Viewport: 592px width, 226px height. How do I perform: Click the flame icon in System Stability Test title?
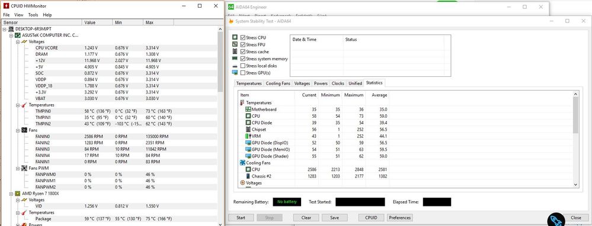(231, 21)
